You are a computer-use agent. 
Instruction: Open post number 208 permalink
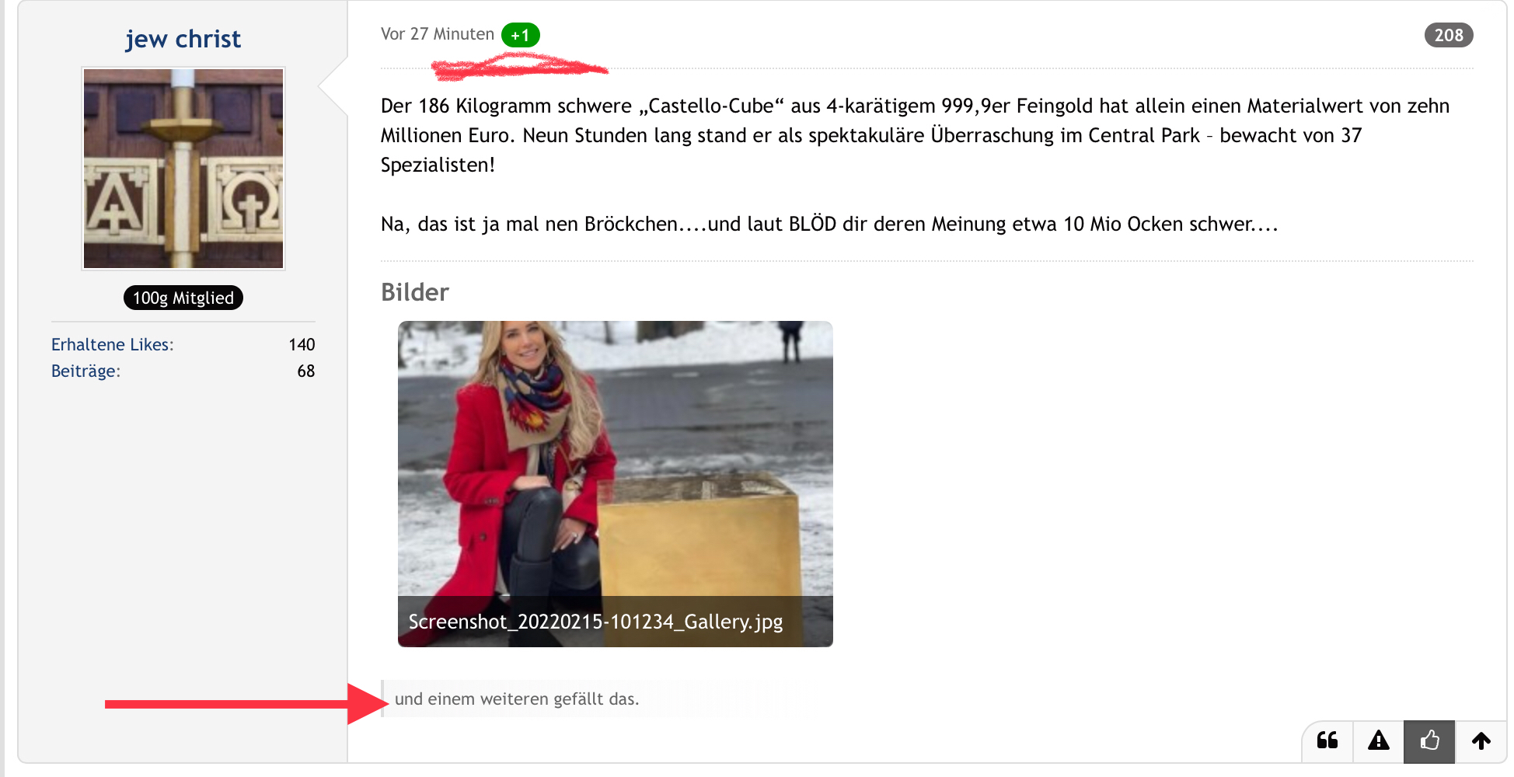click(x=1449, y=35)
